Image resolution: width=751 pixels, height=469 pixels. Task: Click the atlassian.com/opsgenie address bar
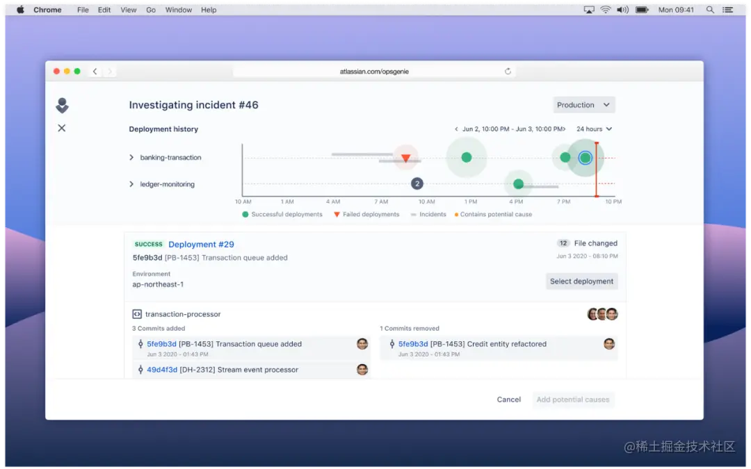pos(374,72)
